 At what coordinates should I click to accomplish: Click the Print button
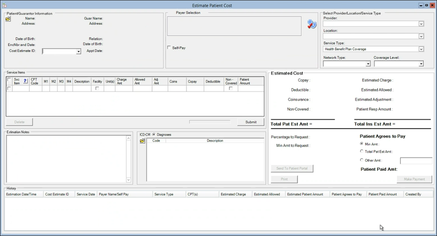tap(284, 179)
